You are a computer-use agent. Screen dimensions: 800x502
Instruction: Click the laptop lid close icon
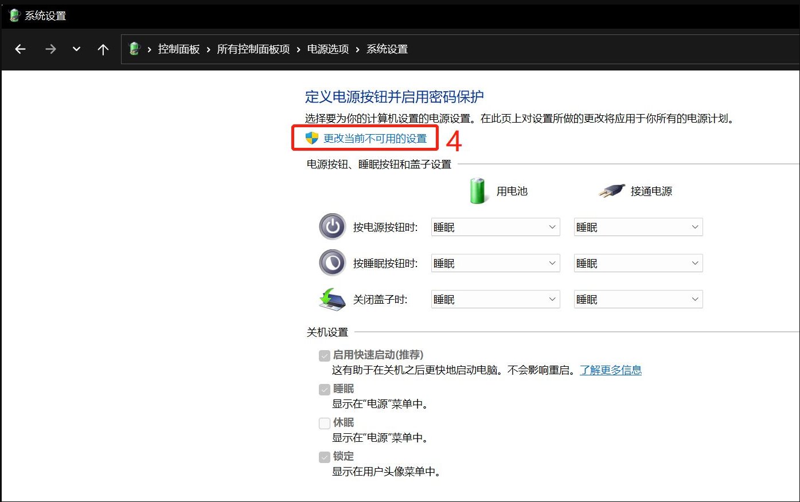click(331, 299)
